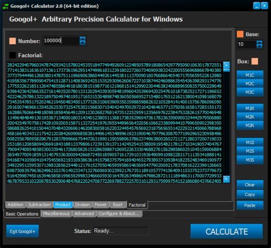Click the Status field showing Ready...
This screenshot has width=271, height=248.
coord(121,231)
